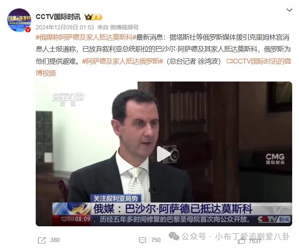Viewport: 299px width, 248px height.
Task: Click the WeChat logo in watermark
Action: [x=174, y=237]
